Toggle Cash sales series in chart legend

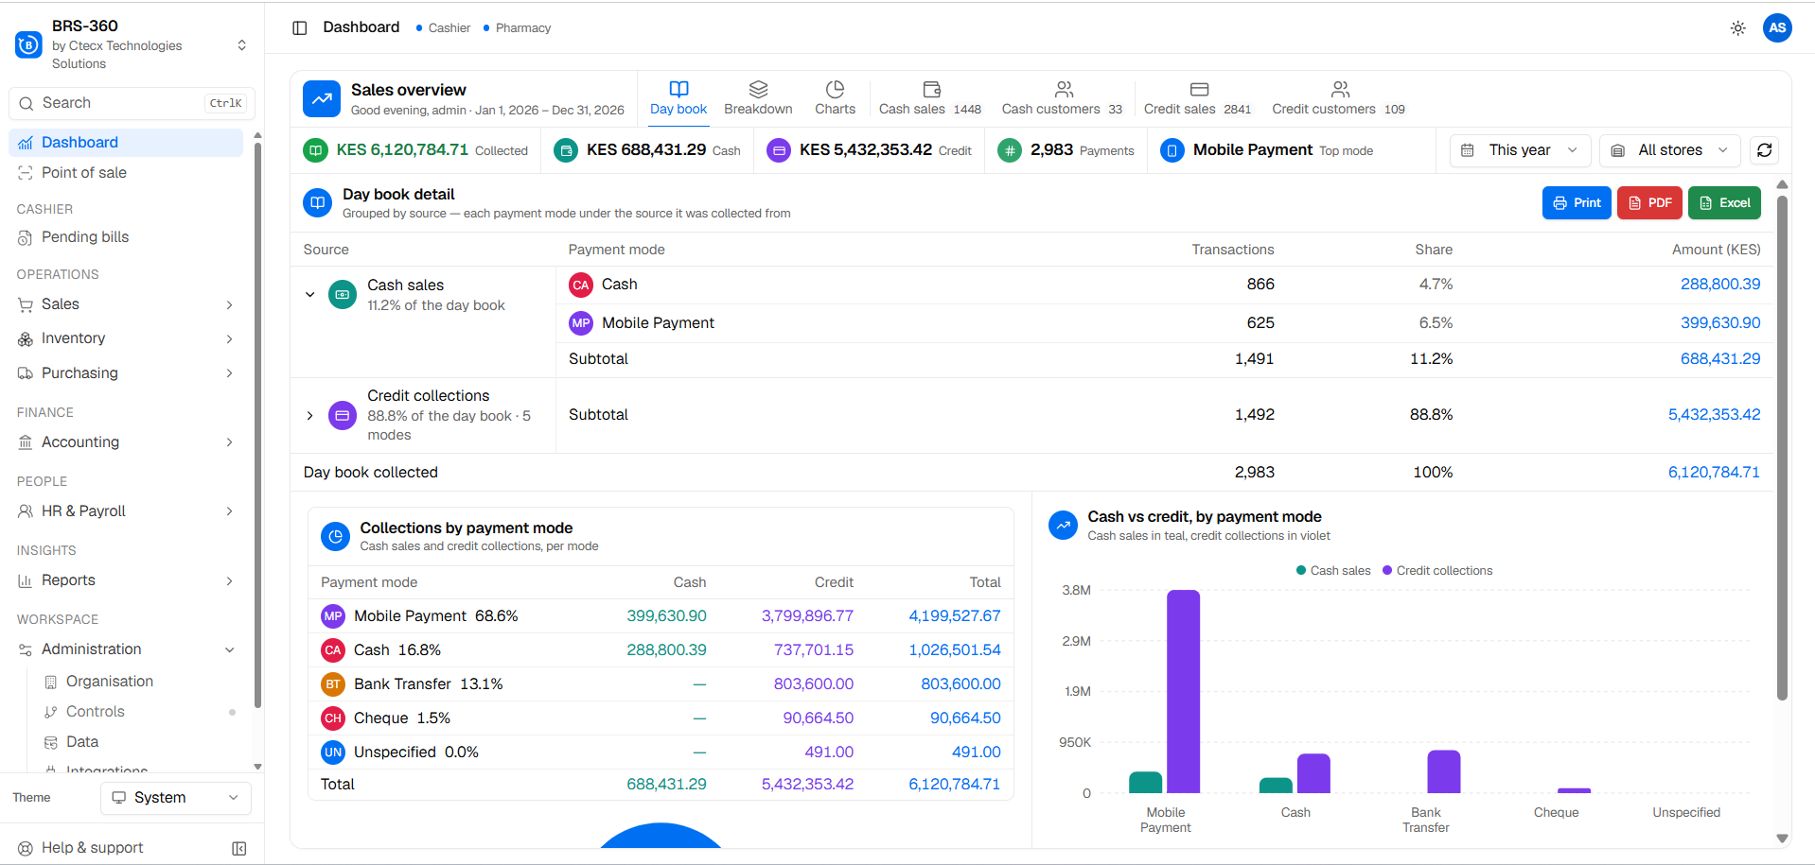[1333, 571]
